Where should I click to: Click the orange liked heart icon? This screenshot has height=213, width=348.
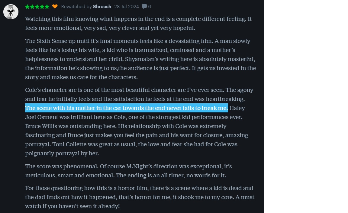point(55,6)
